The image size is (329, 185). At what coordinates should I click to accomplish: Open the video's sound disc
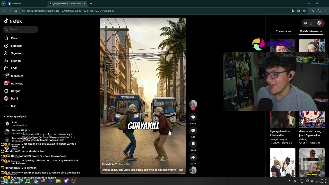pyautogui.click(x=193, y=170)
